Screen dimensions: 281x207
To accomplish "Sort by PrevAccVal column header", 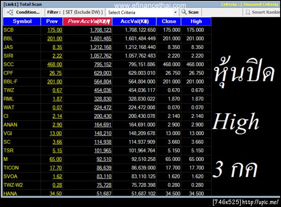I will [x=88, y=22].
